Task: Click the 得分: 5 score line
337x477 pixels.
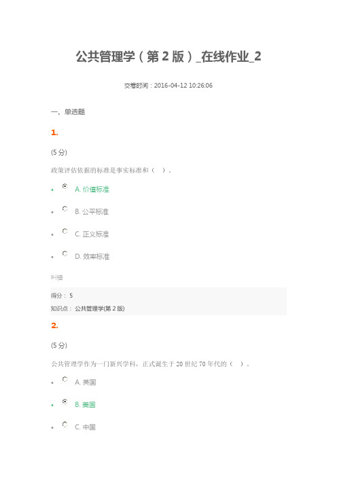Action: click(x=62, y=296)
